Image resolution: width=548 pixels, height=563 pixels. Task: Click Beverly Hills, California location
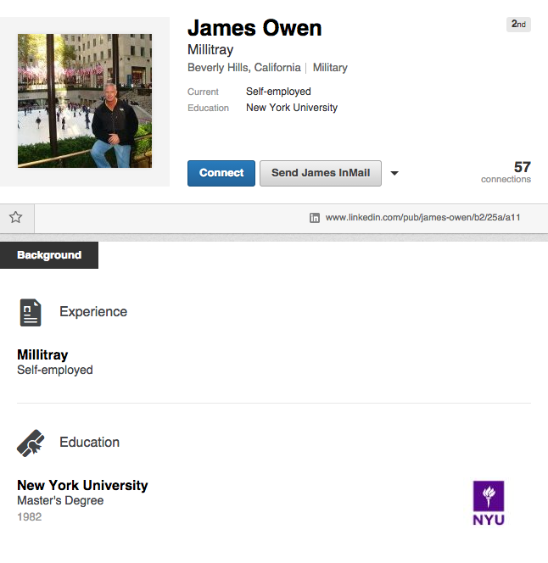tap(243, 68)
